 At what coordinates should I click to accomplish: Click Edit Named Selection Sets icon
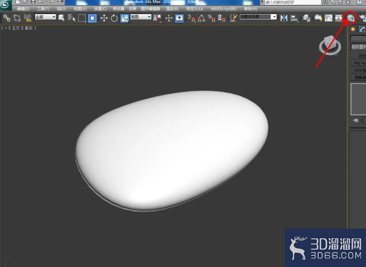click(233, 18)
